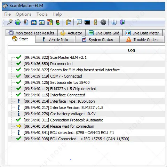Open the File menu

pyautogui.click(x=8, y=14)
